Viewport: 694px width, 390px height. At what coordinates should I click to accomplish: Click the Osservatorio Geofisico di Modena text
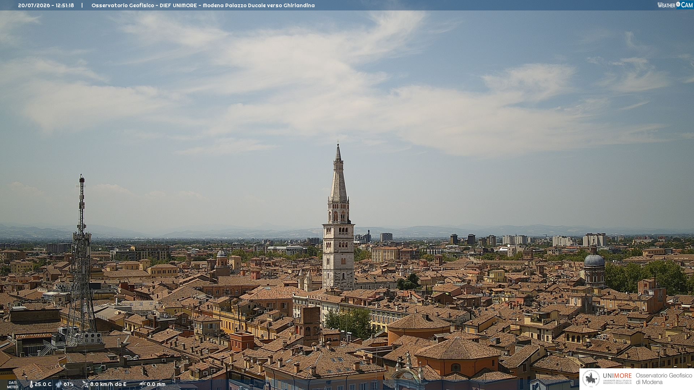click(664, 379)
